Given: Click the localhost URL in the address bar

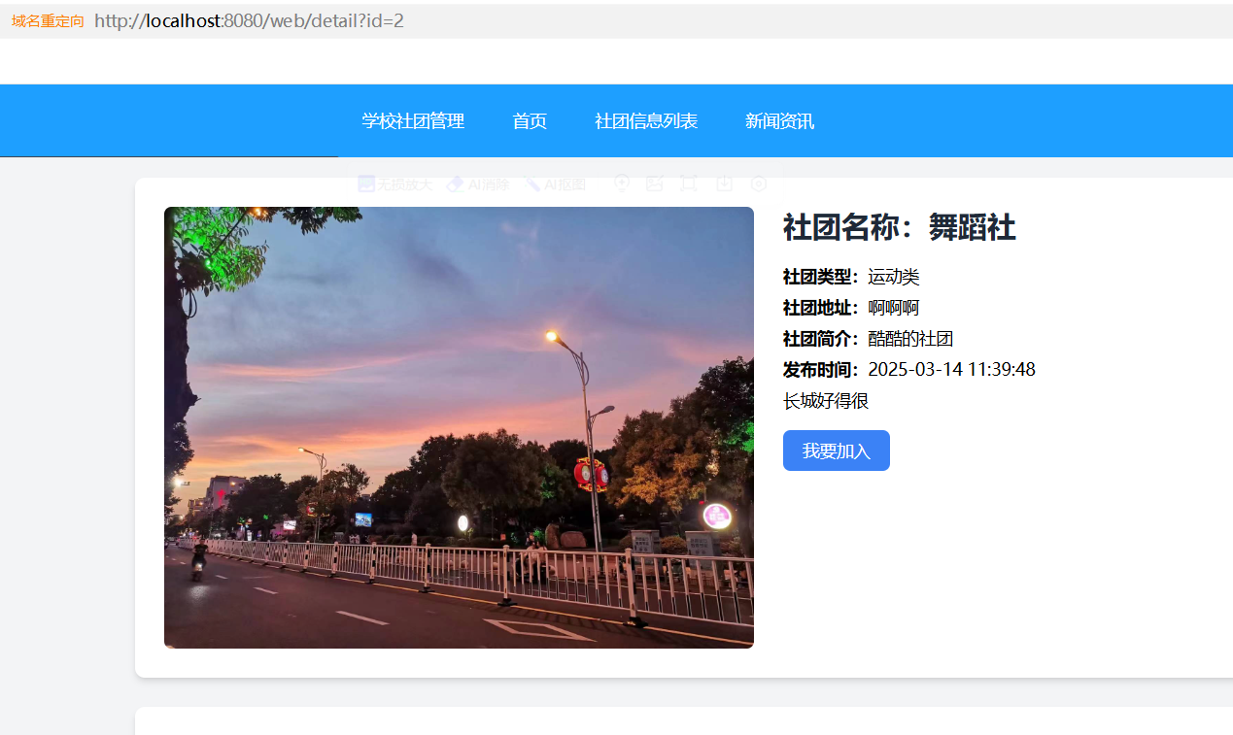Looking at the screenshot, I should [x=249, y=21].
